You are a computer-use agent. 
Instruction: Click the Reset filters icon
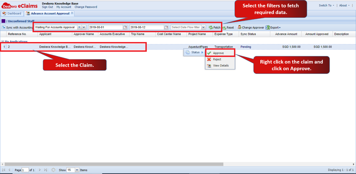pyautogui.click(x=224, y=28)
